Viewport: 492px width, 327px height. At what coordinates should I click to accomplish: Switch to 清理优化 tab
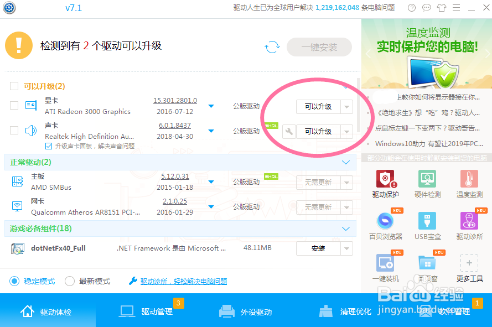[345, 312]
